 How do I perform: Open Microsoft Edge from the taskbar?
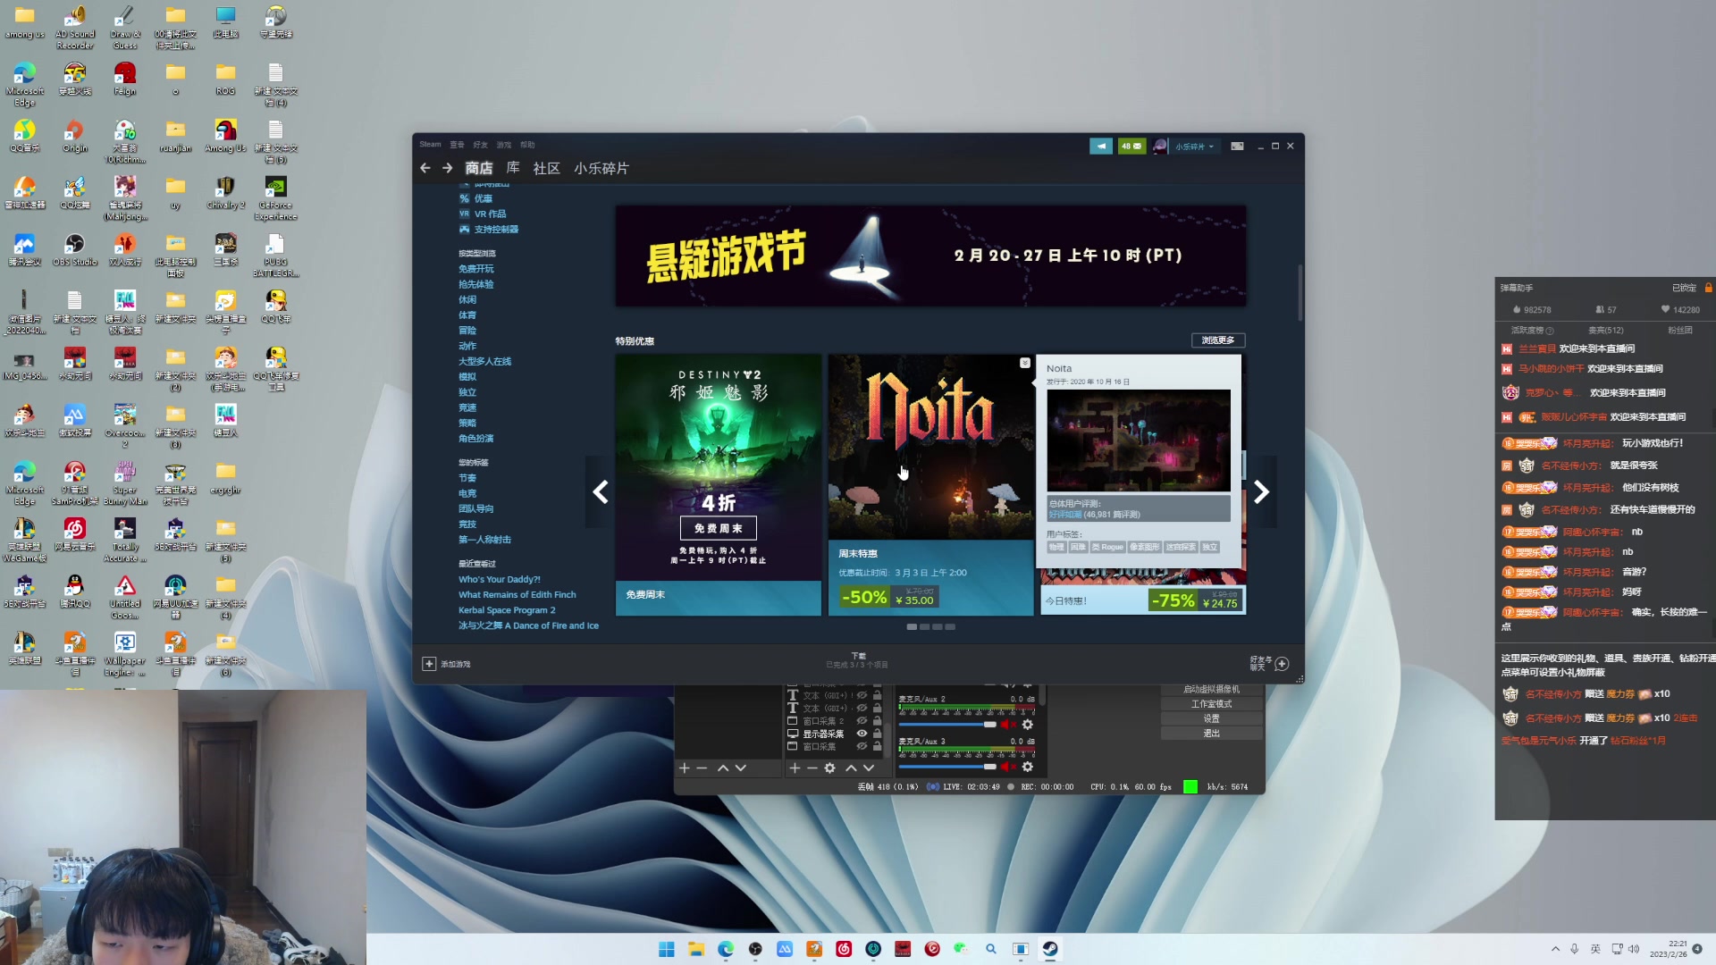(726, 949)
